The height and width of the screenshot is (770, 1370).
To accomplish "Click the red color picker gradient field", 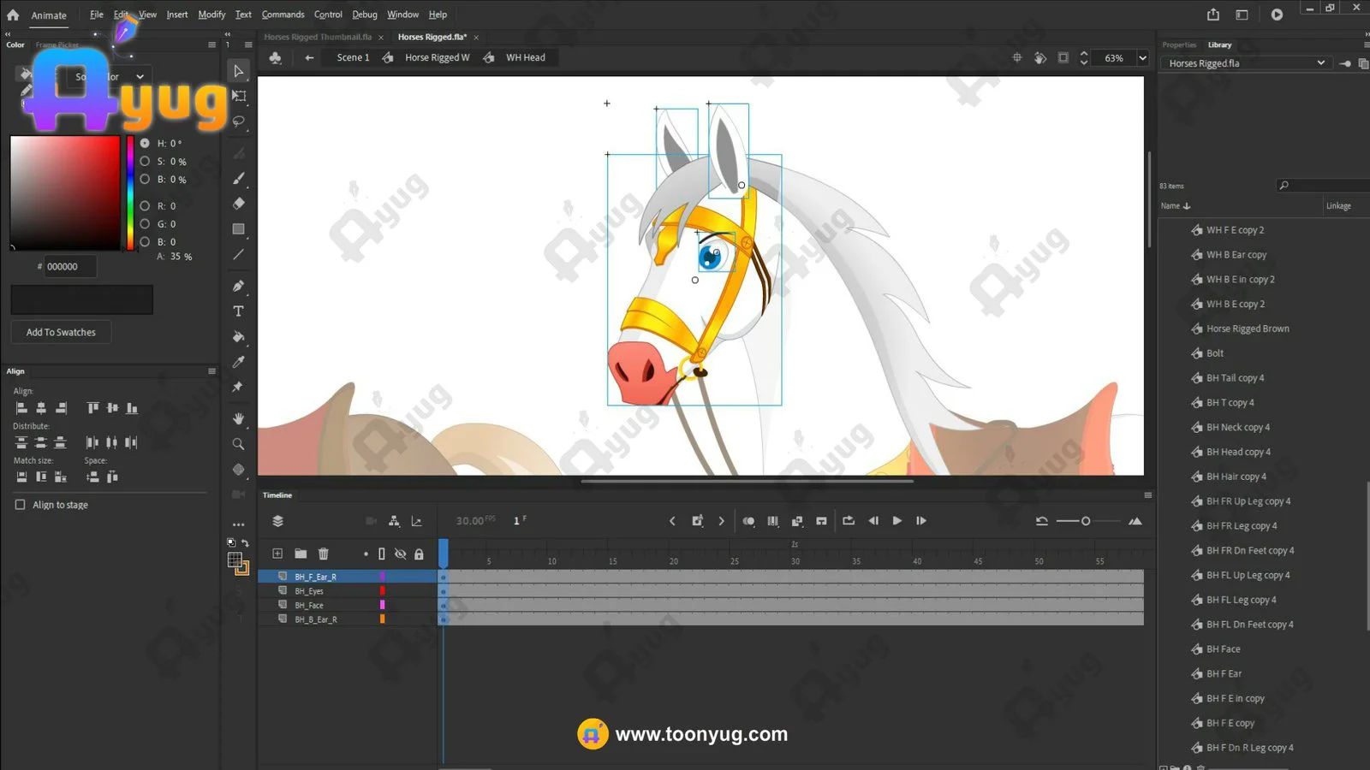I will coord(65,192).
